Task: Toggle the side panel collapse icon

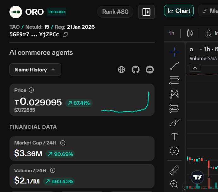Action: pyautogui.click(x=146, y=12)
